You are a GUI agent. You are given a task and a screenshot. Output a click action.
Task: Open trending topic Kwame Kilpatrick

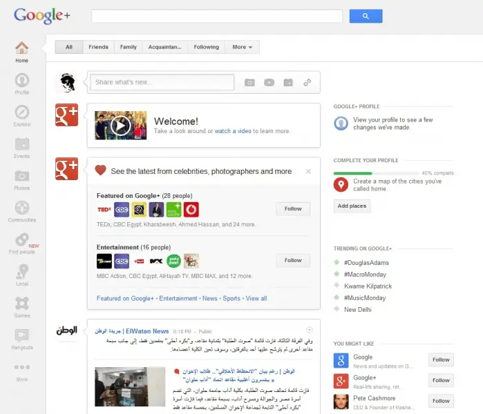(368, 286)
